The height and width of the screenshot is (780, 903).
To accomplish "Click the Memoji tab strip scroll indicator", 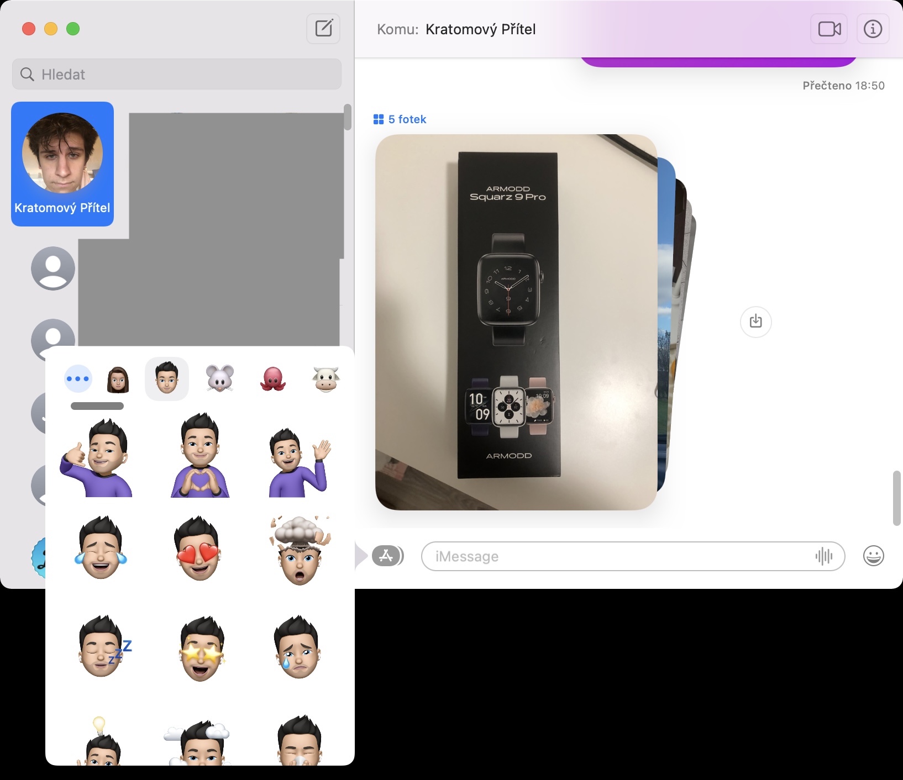I will (97, 406).
